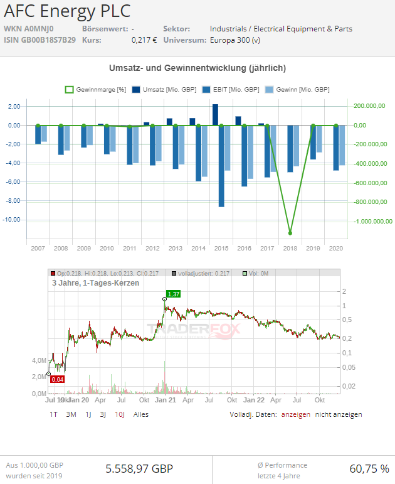Click the 2007 x-axis year label
This screenshot has height=484, width=395.
(x=38, y=248)
